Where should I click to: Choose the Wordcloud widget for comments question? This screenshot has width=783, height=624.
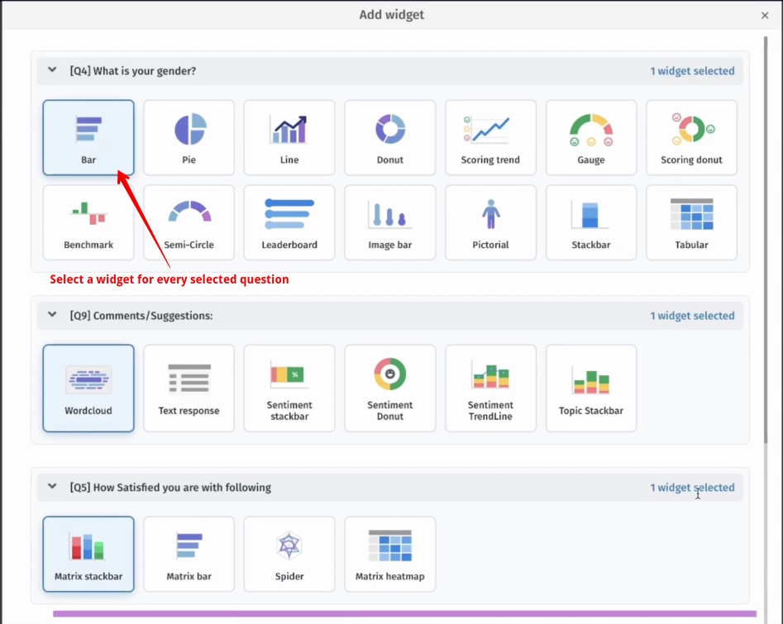[88, 388]
